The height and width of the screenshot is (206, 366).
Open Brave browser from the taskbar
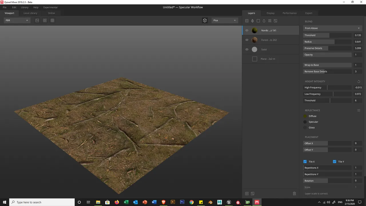[163, 202]
